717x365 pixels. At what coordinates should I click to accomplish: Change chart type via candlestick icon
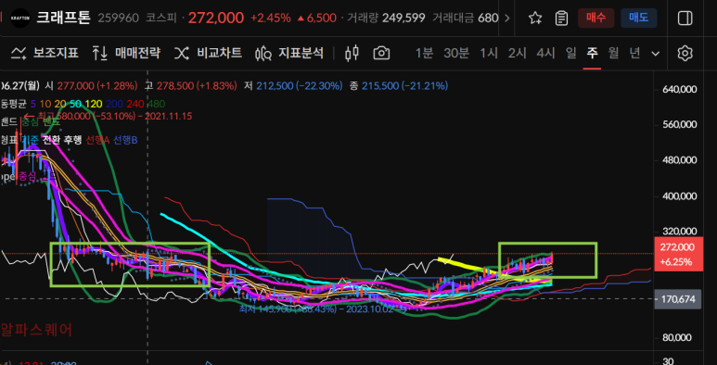pyautogui.click(x=352, y=53)
